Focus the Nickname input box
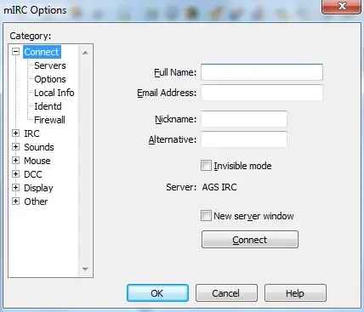Viewport: 364px width, 312px height. coord(244,119)
